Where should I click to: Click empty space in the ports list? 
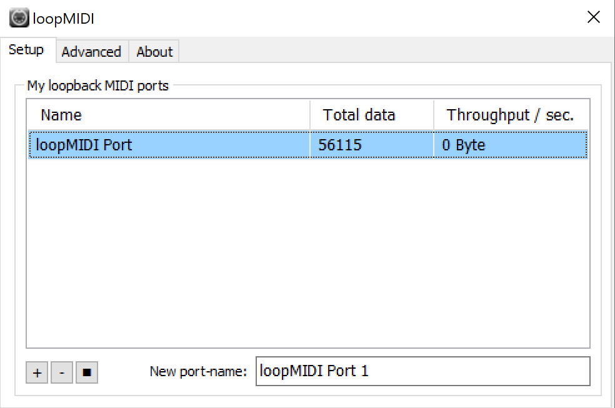click(x=306, y=250)
